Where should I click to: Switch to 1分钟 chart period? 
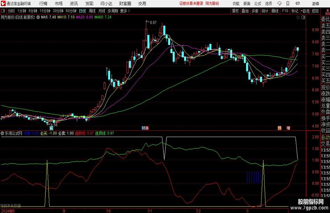coord(21,11)
